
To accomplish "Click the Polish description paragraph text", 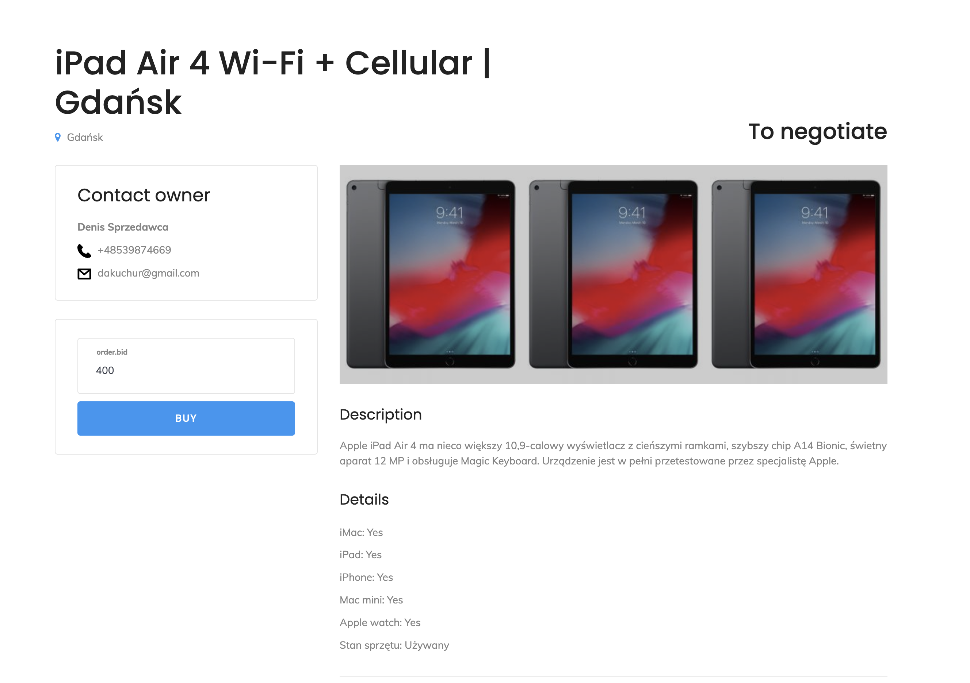I will (613, 454).
